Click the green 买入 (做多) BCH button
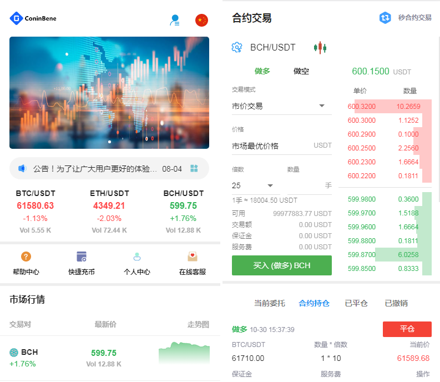 pyautogui.click(x=282, y=265)
